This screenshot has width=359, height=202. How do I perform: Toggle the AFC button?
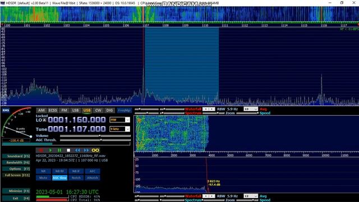point(93,171)
